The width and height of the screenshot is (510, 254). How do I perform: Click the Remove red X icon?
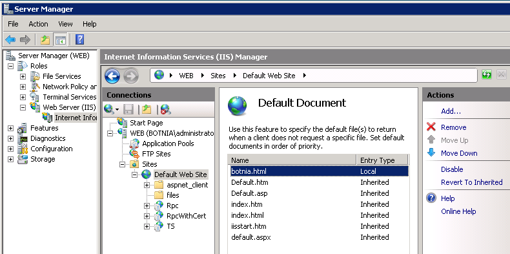pyautogui.click(x=431, y=127)
